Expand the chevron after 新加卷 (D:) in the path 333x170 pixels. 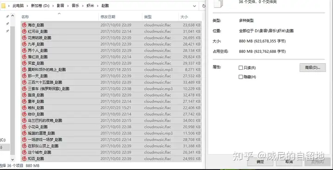(x=53, y=6)
